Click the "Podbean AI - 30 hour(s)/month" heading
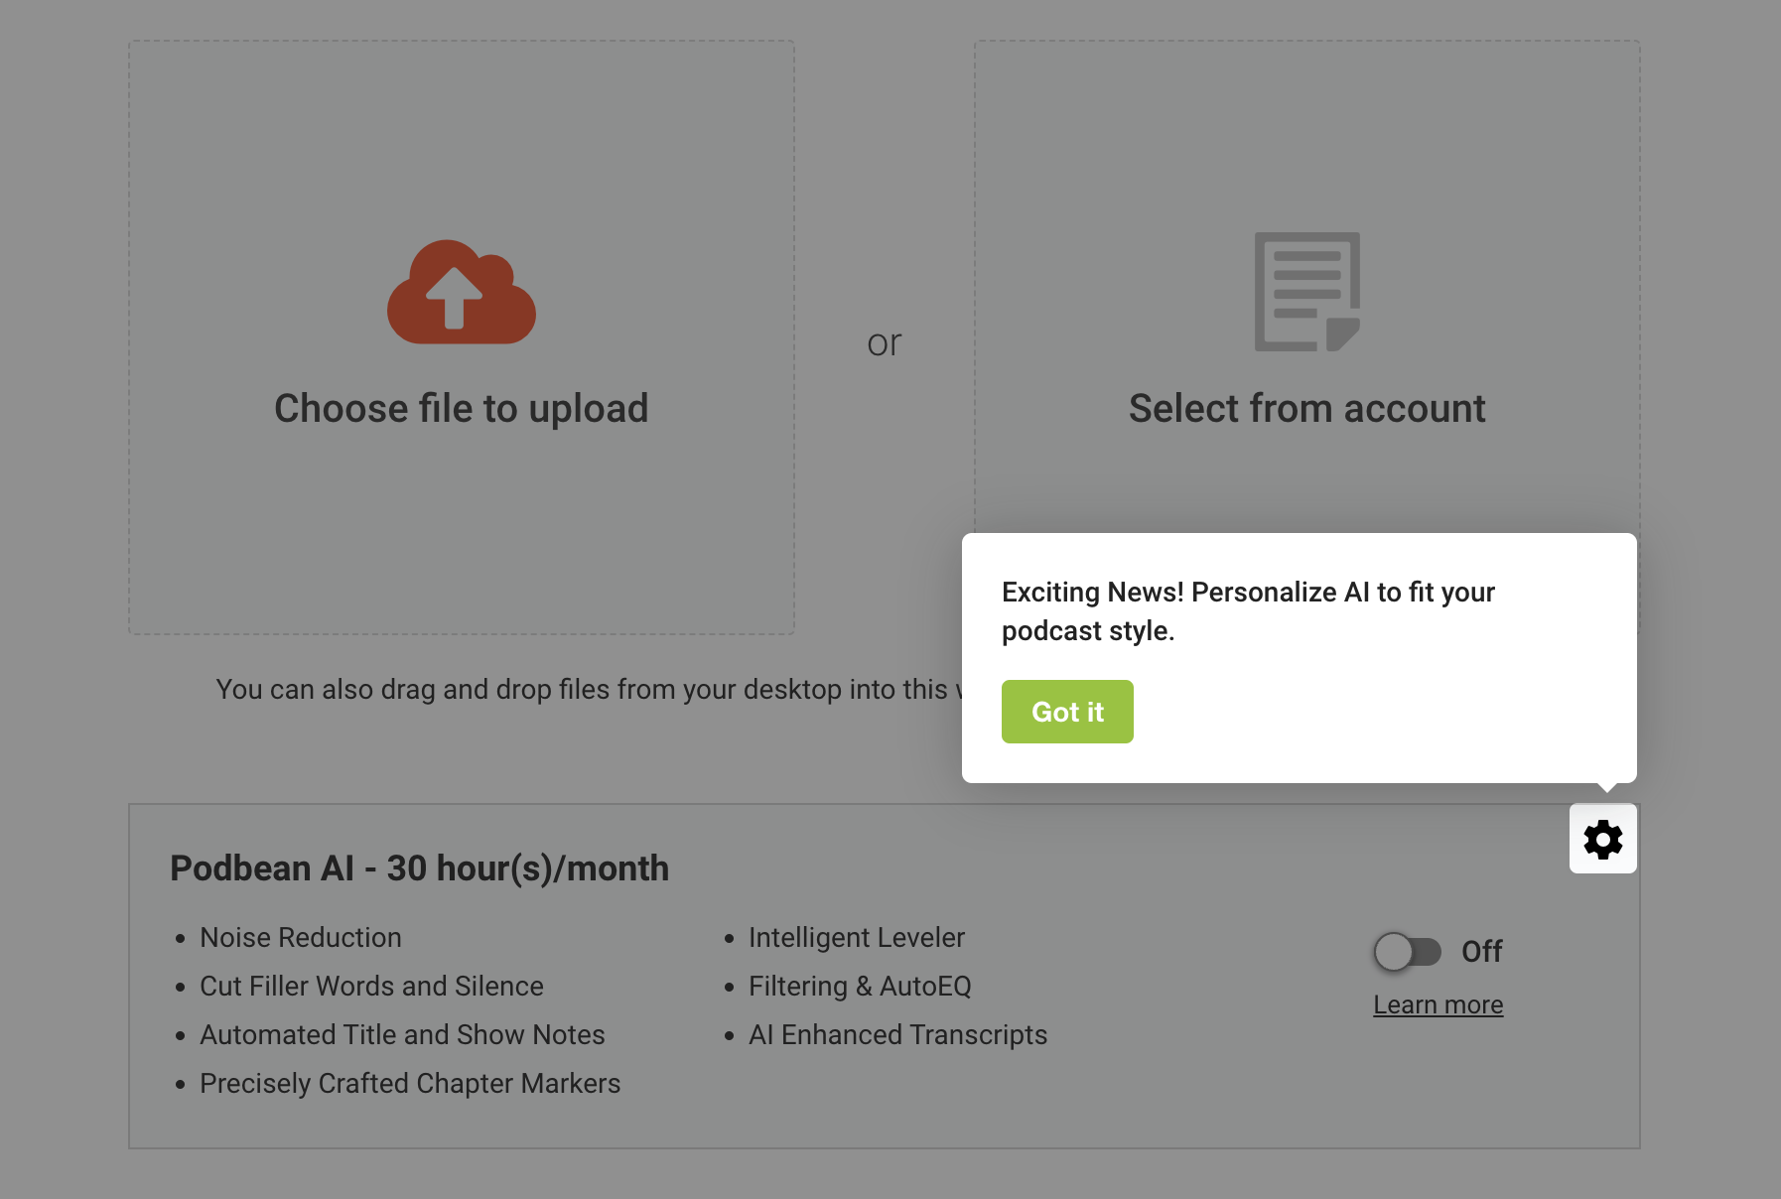 [419, 868]
